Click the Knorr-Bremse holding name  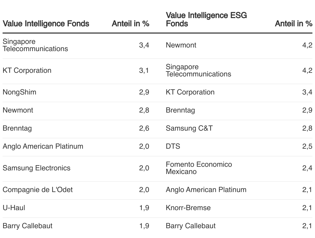coord(188,208)
